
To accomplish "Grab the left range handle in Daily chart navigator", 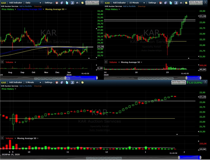I will (x=66, y=78).
